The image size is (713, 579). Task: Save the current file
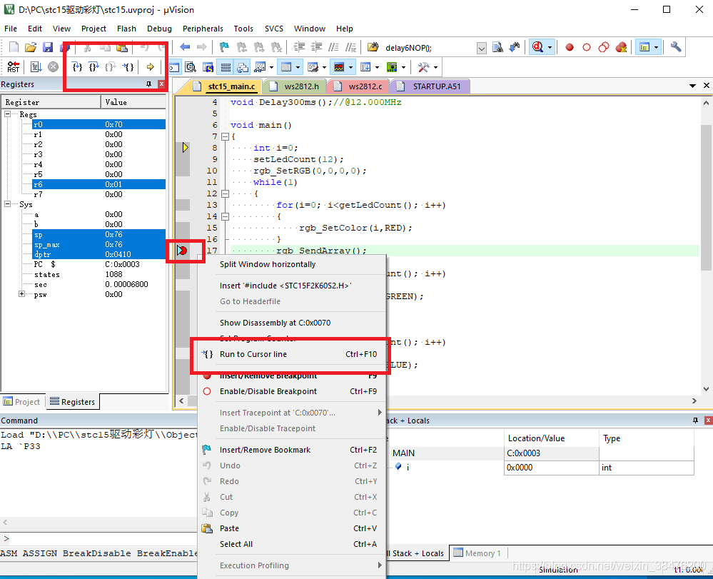[48, 47]
